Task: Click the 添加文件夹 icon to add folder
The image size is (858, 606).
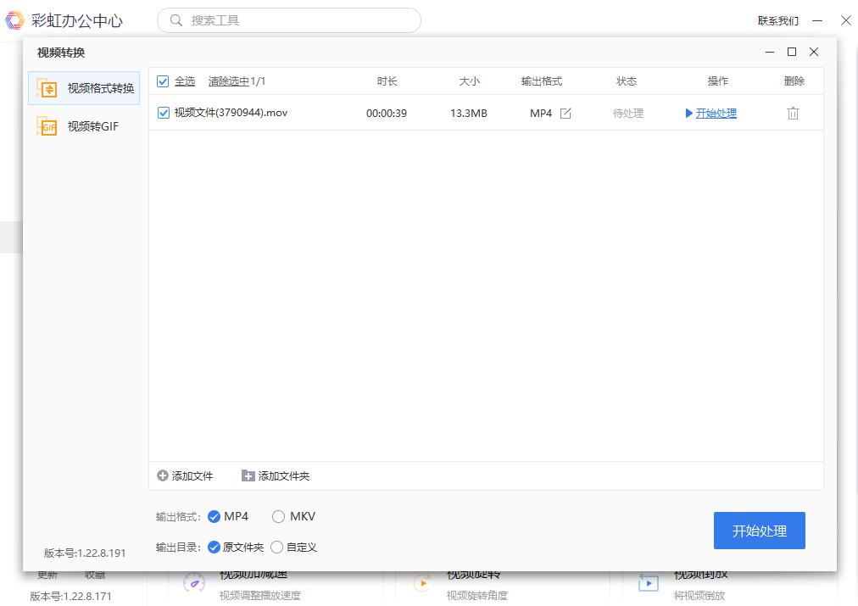Action: [x=248, y=475]
